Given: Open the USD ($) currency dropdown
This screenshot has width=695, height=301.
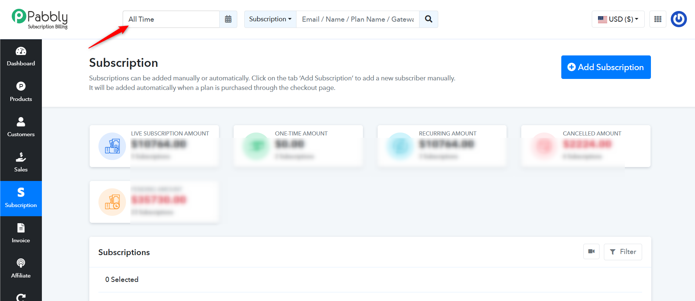Looking at the screenshot, I should [618, 19].
